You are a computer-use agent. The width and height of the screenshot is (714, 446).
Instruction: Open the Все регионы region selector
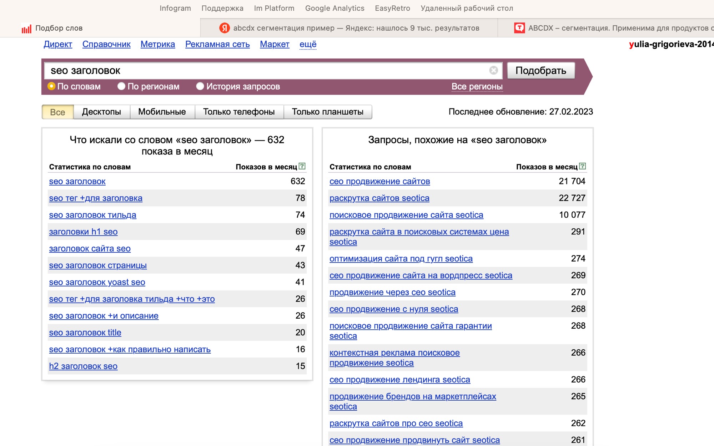pyautogui.click(x=477, y=87)
